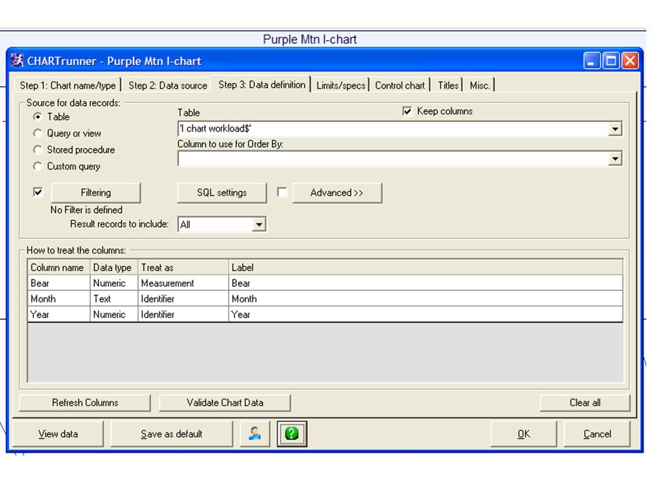
Task: Uncheck the Keep columns checkbox
Action: [408, 111]
